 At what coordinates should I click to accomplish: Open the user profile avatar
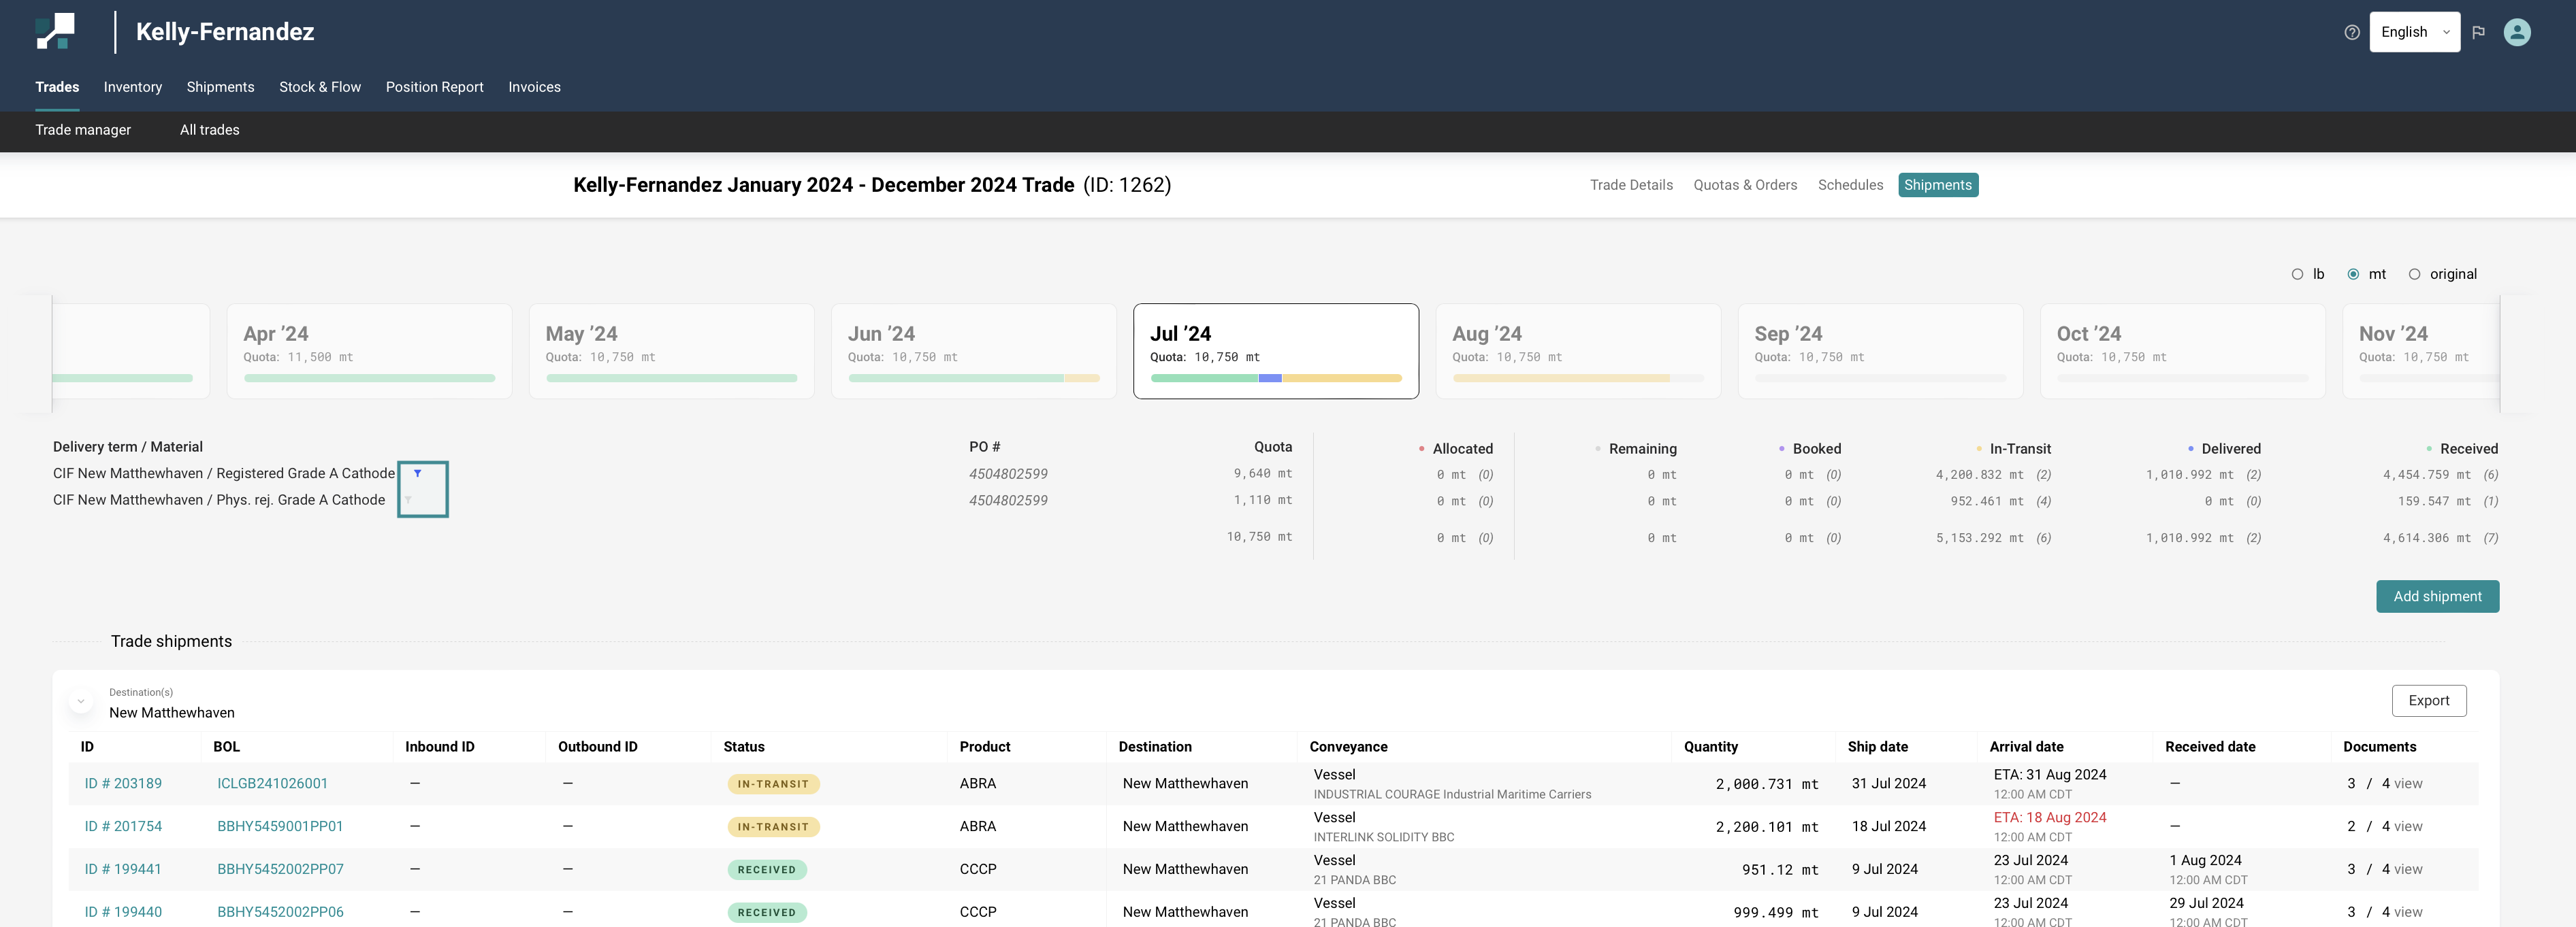click(2516, 32)
